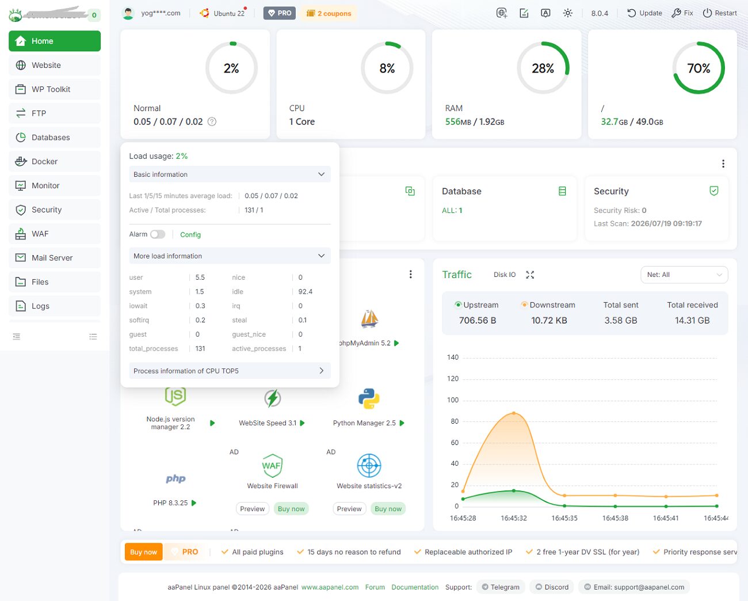748x601 pixels.
Task: Click the PRO badge in top bar
Action: [280, 13]
